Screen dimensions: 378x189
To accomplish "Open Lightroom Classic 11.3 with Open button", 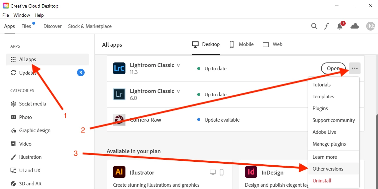I will coord(333,69).
